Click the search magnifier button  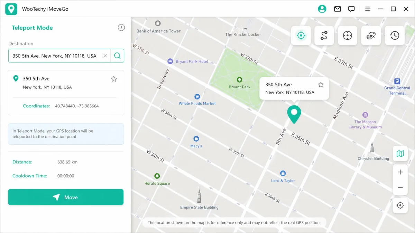(117, 56)
